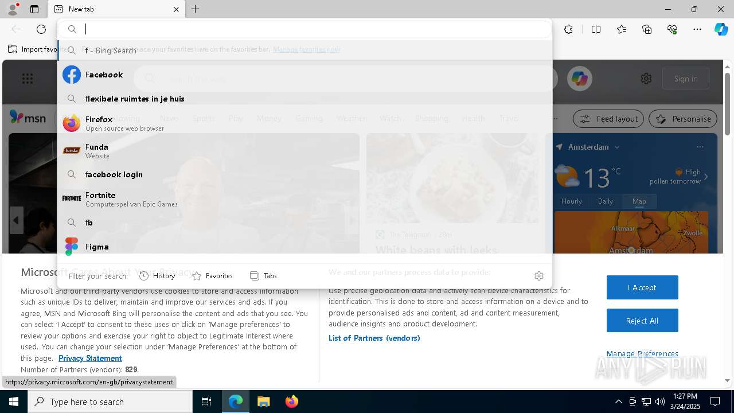Viewport: 734px width, 413px height.
Task: Open Task View on taskbar
Action: coord(206,402)
